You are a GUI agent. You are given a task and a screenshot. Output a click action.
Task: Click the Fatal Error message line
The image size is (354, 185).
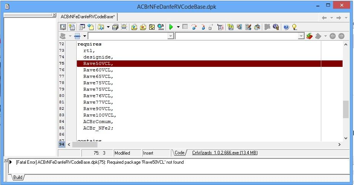click(100, 162)
